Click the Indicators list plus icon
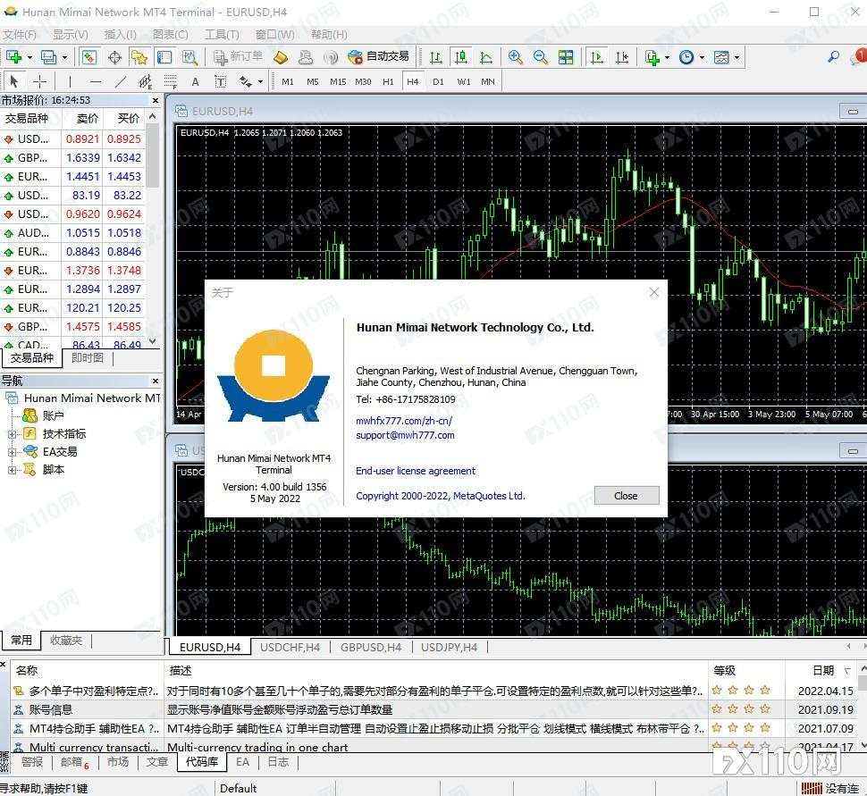 coord(652,57)
